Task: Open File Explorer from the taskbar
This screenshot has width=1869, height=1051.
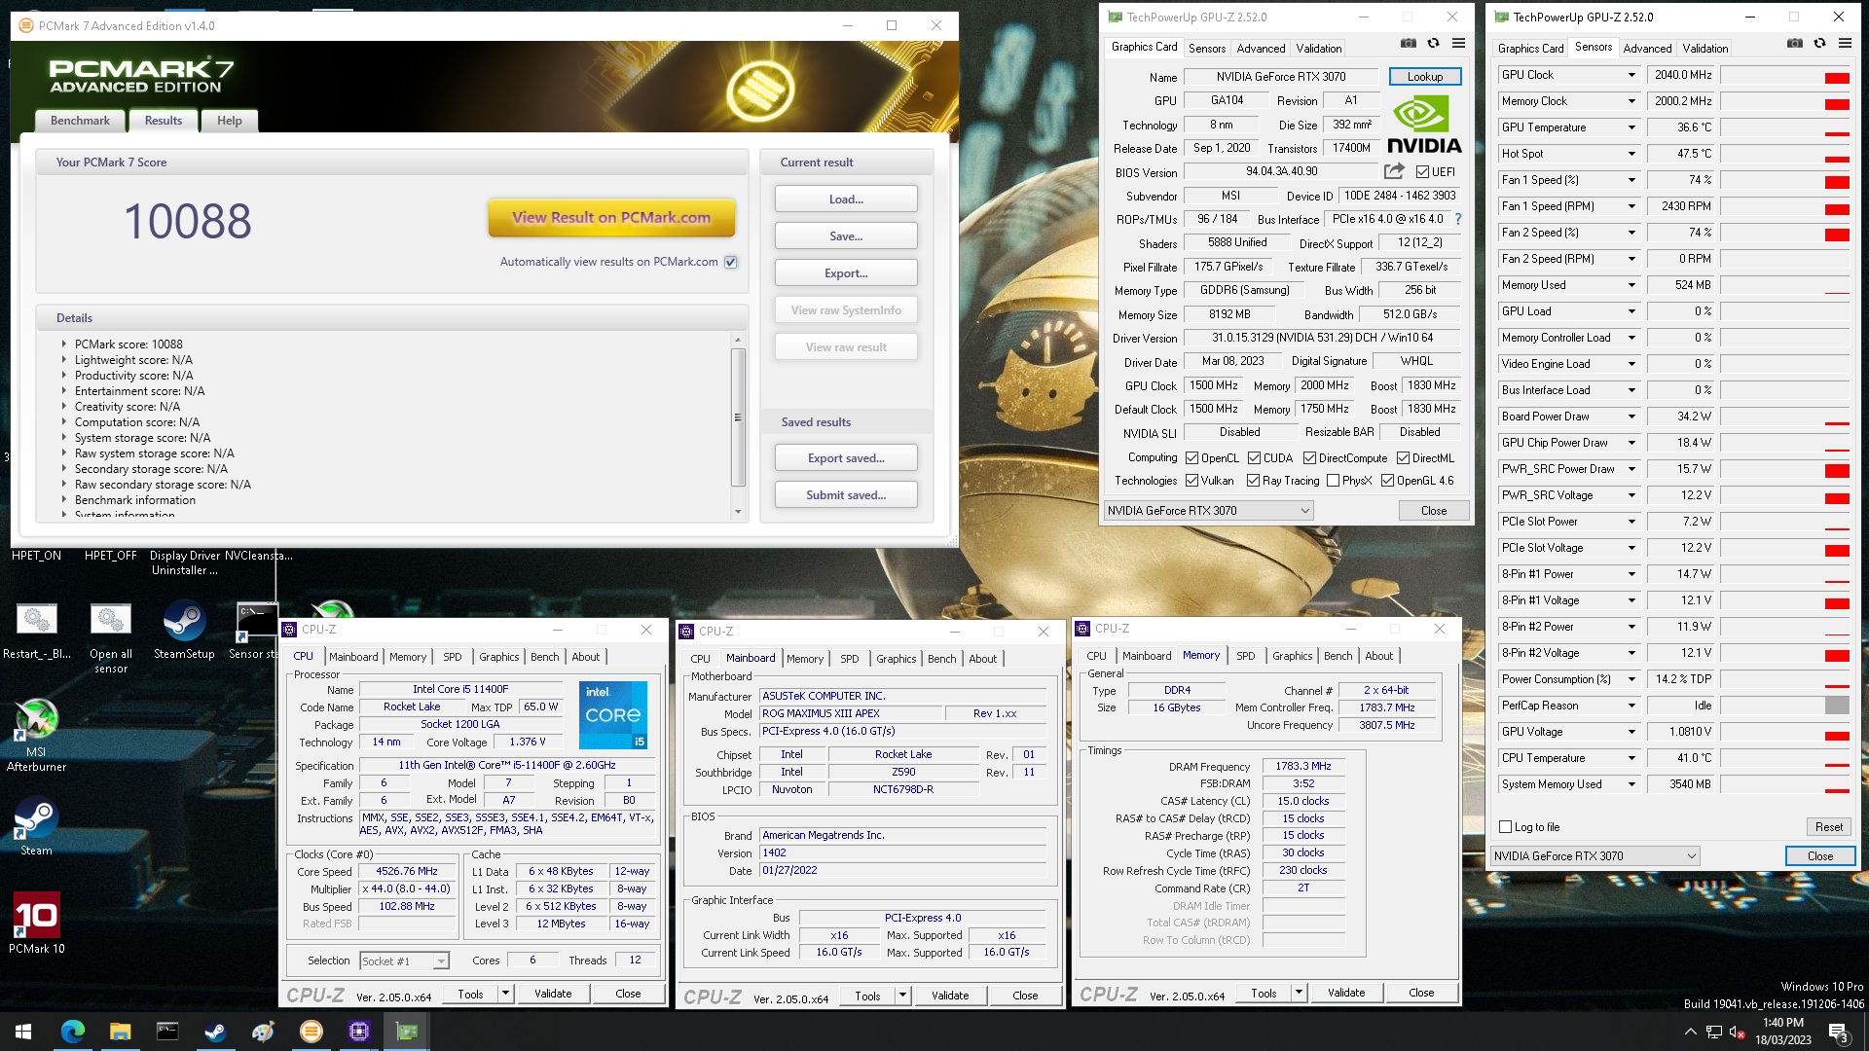Action: (x=120, y=1032)
